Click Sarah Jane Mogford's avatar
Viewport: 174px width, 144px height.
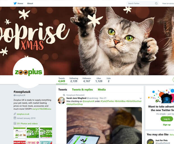point(61,100)
